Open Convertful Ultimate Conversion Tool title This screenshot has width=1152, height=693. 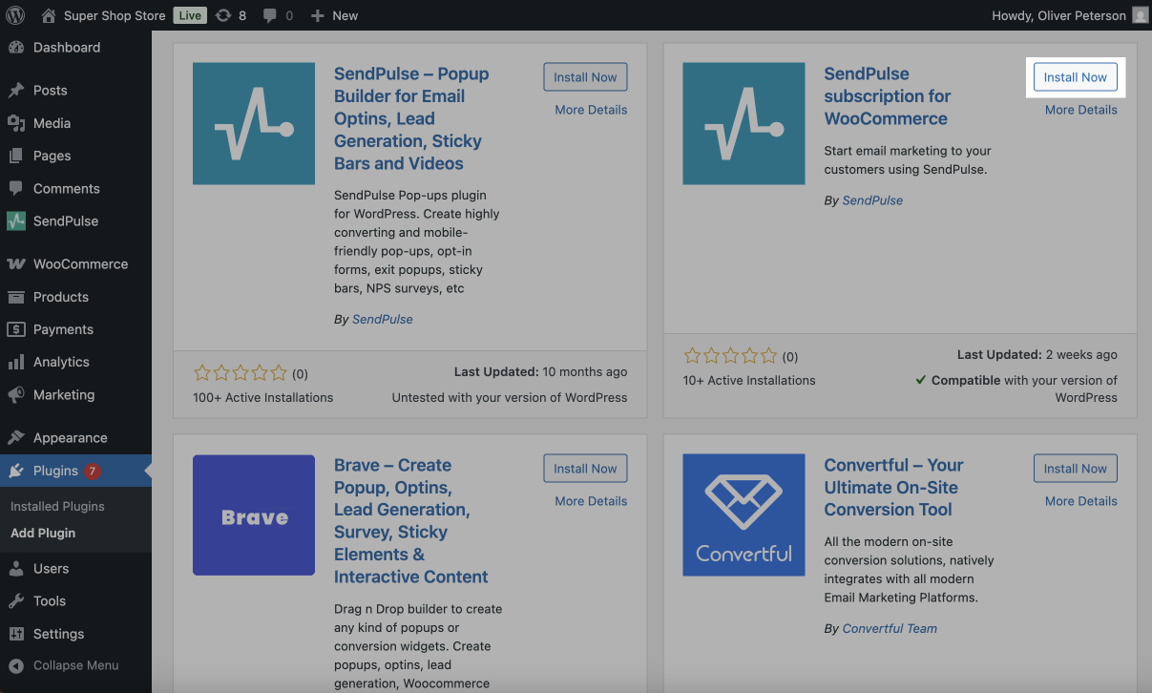coord(893,488)
